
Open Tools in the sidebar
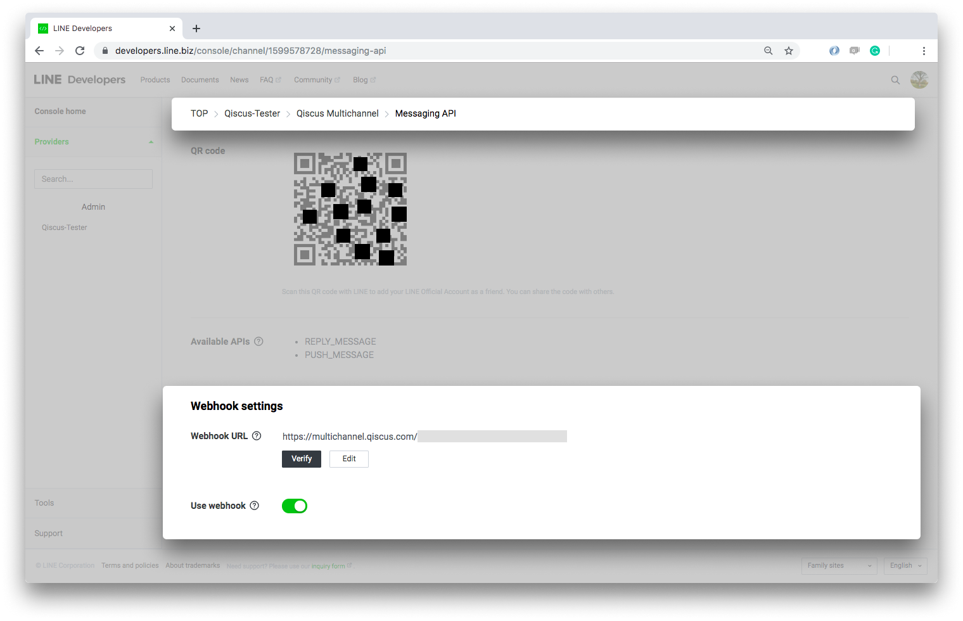coord(44,503)
